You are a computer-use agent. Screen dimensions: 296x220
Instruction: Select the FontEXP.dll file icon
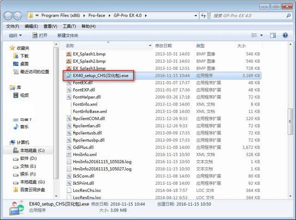pos(69,90)
